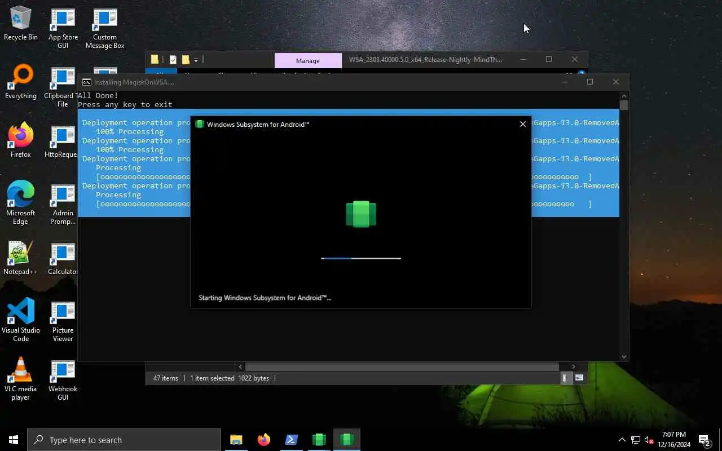Image resolution: width=722 pixels, height=451 pixels.
Task: Click the network icon in system tray
Action: click(636, 440)
